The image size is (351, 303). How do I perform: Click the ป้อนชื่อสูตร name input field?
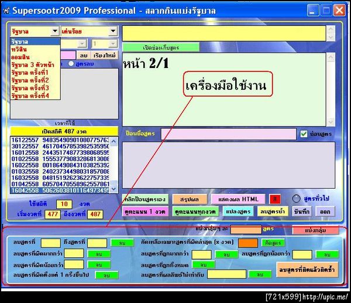click(x=229, y=134)
